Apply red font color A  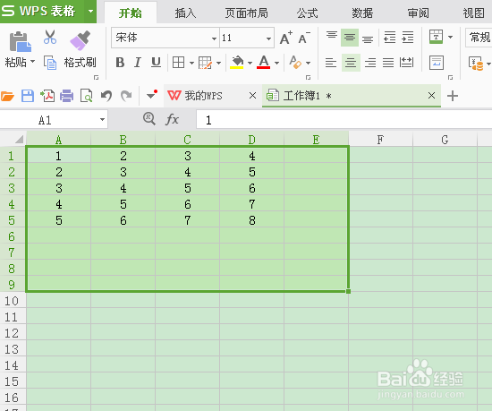tap(264, 62)
